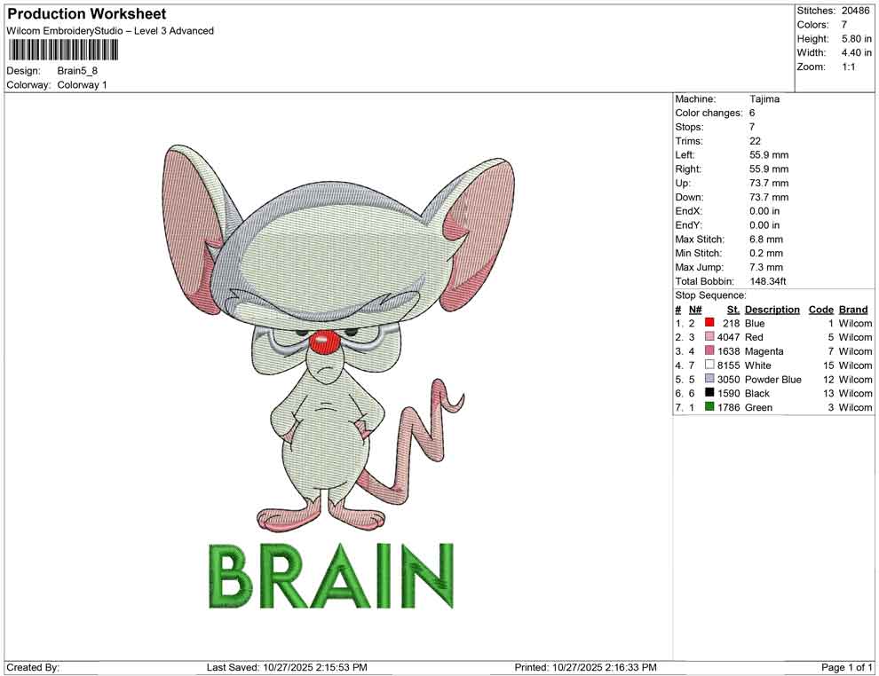Click 'Wilcom EmbroideryStudio – Level 3 Advanced' text
879x676 pixels.
[110, 31]
